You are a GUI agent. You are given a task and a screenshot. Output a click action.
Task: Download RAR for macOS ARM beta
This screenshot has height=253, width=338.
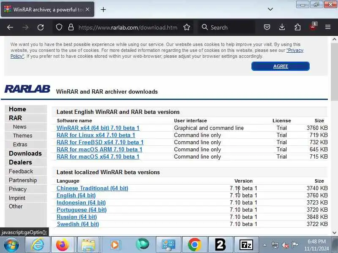99,149
